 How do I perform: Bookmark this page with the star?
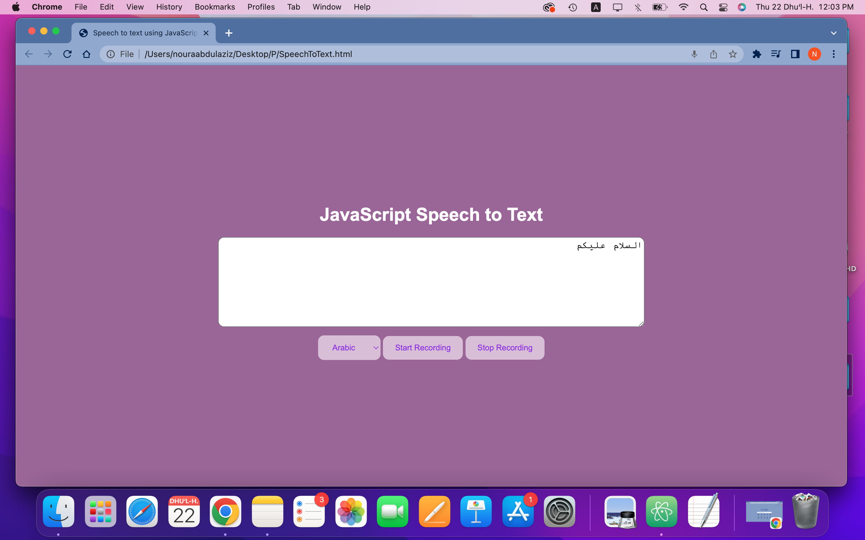coord(733,54)
